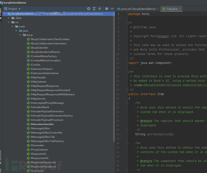Open Project panel settings gear
The width and height of the screenshot is (207, 173).
(x=107, y=9)
